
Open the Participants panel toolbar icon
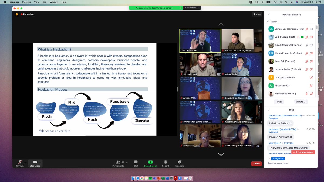[118, 162]
